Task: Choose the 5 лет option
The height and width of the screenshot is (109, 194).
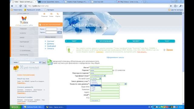Action: (96, 90)
